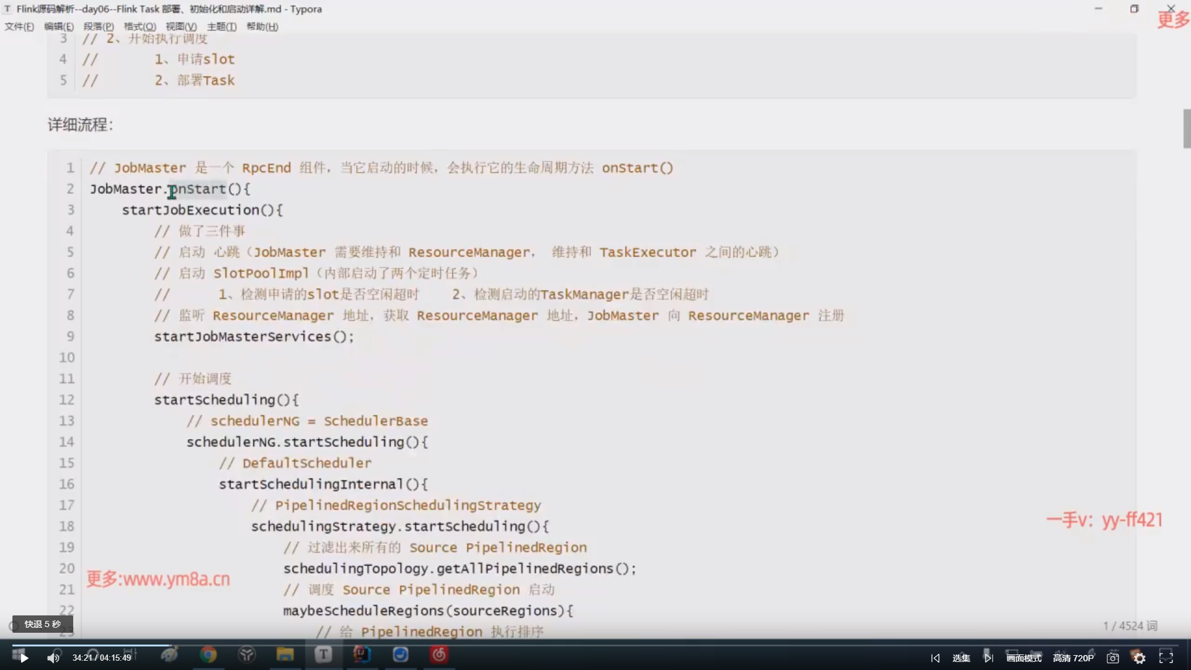Image resolution: width=1191 pixels, height=670 pixels.
Task: Take a screenshot with camera icon
Action: [1113, 658]
